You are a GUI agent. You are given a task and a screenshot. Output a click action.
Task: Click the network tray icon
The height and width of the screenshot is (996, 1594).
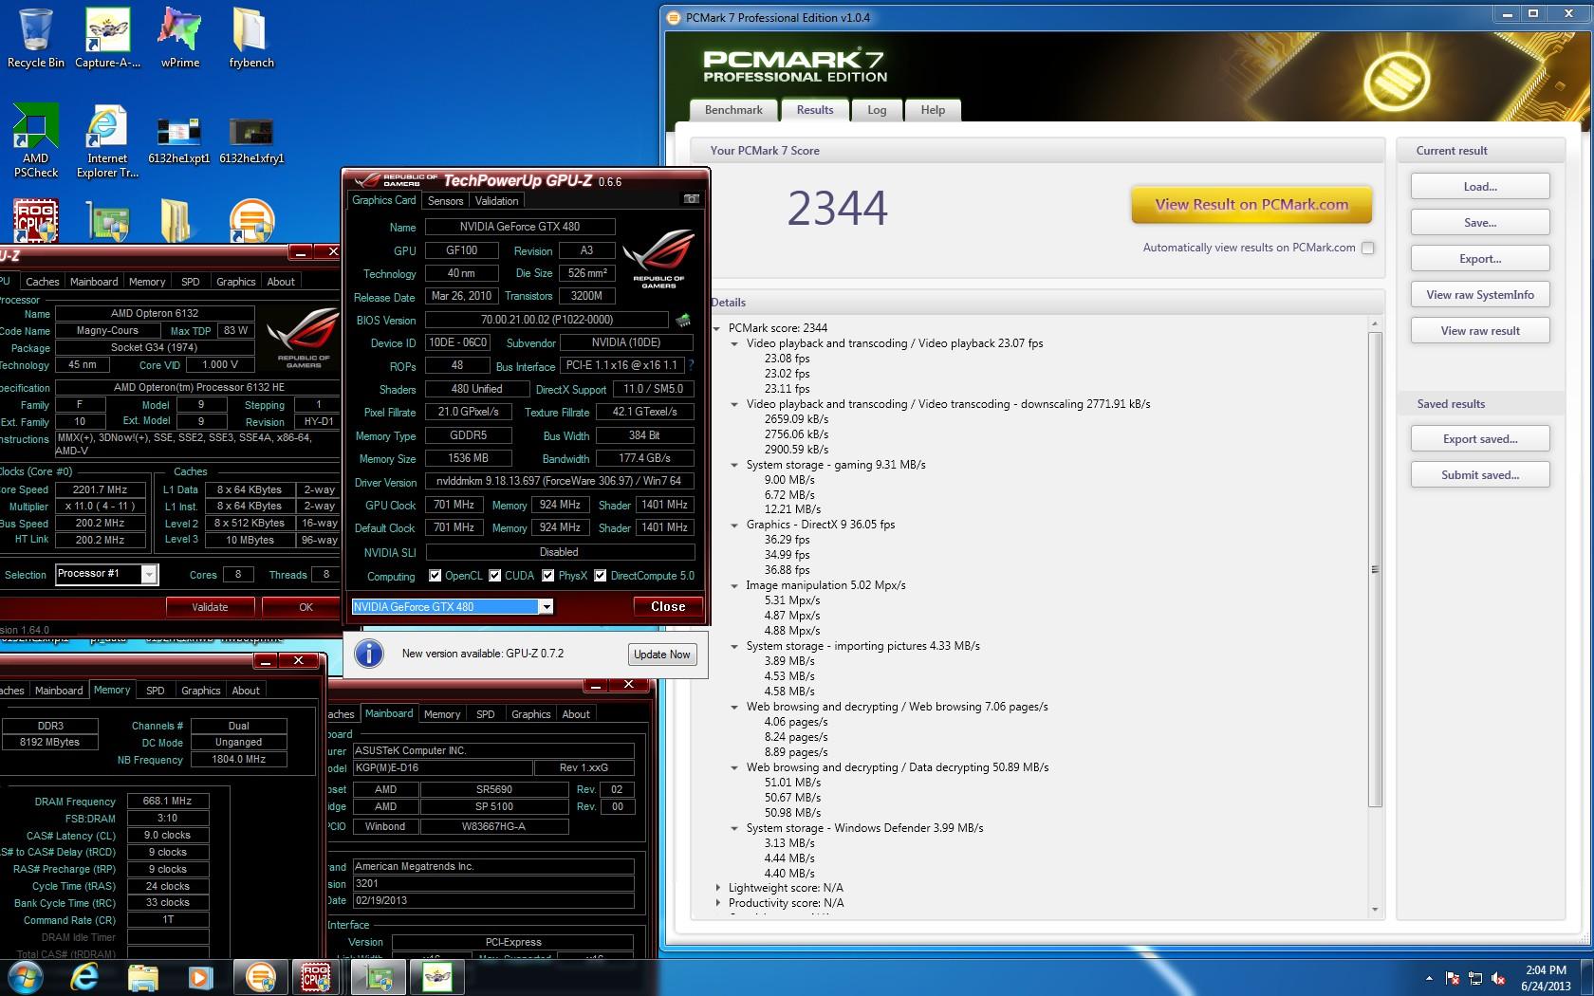tap(1475, 978)
